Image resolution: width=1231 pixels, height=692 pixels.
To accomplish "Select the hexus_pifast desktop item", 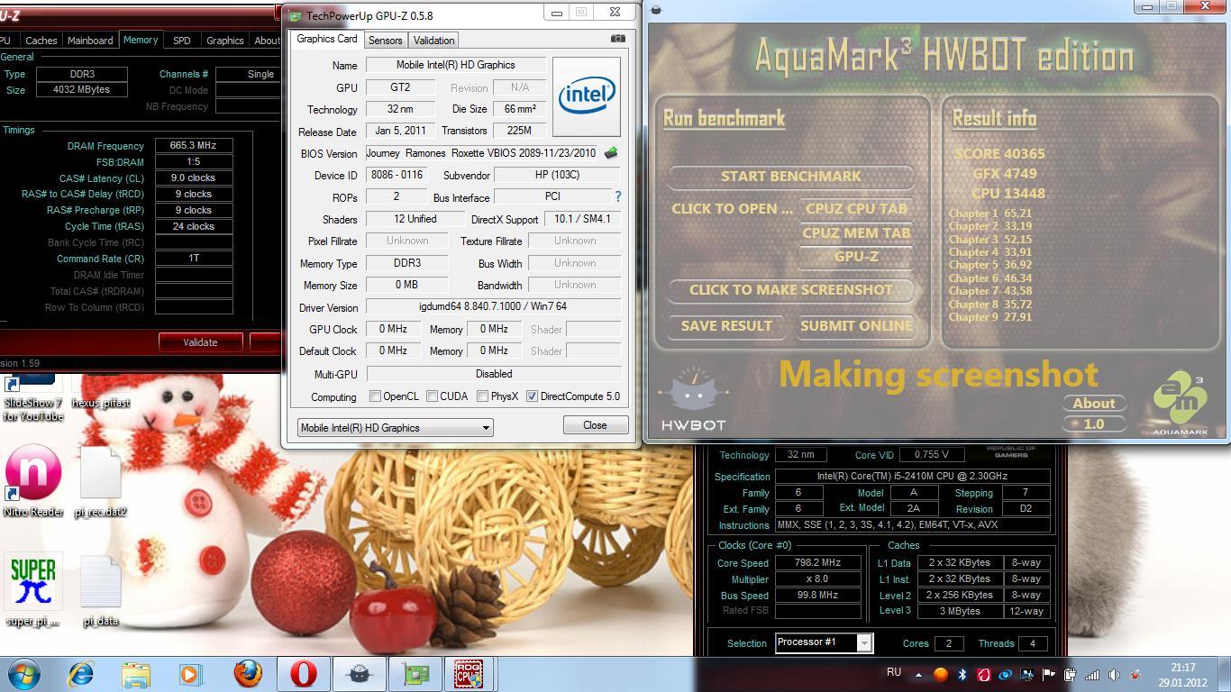I will pyautogui.click(x=100, y=391).
